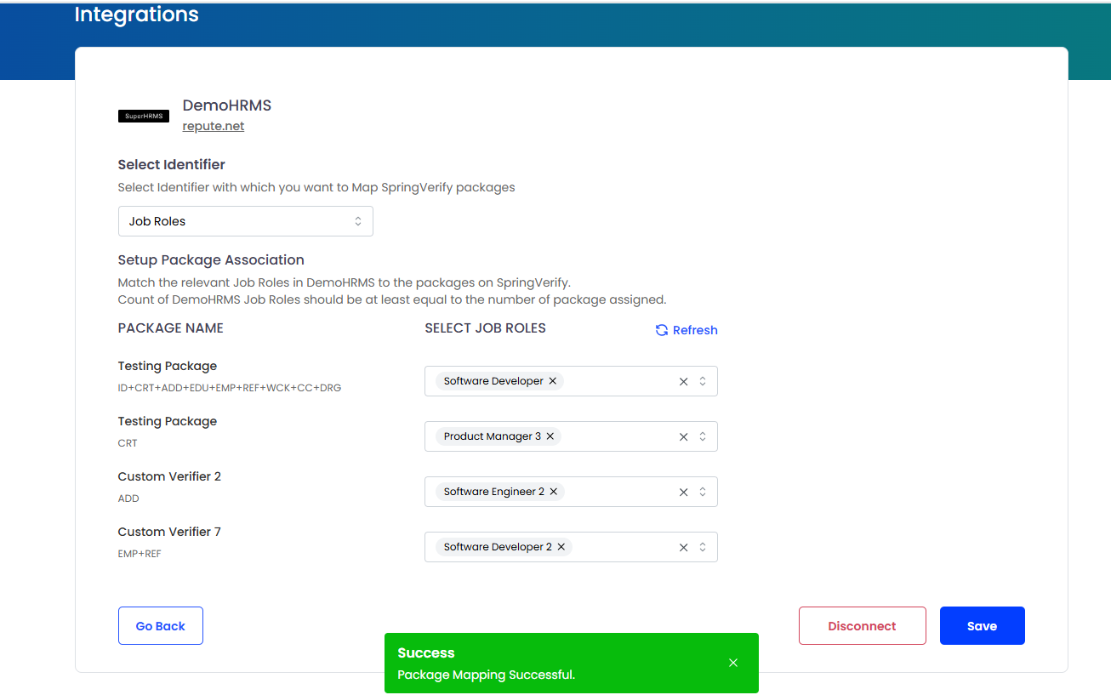The height and width of the screenshot is (695, 1111).
Task: Expand job roles dropdown for first Testing Package
Action: tap(703, 381)
